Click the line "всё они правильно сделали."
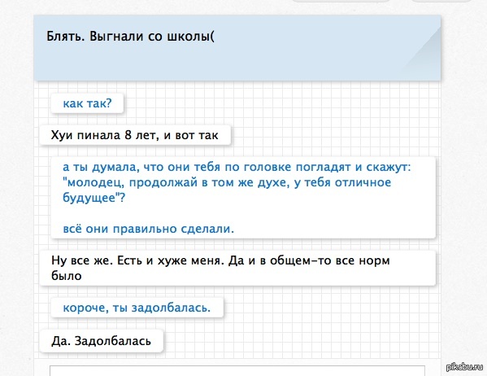Screen dimensions: 487x376 click(x=148, y=229)
